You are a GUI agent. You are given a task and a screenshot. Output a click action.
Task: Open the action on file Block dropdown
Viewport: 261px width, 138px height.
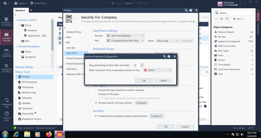pyautogui.click(x=158, y=70)
